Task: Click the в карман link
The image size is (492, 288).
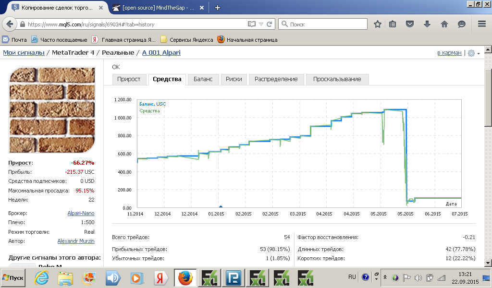Action: pyautogui.click(x=449, y=53)
